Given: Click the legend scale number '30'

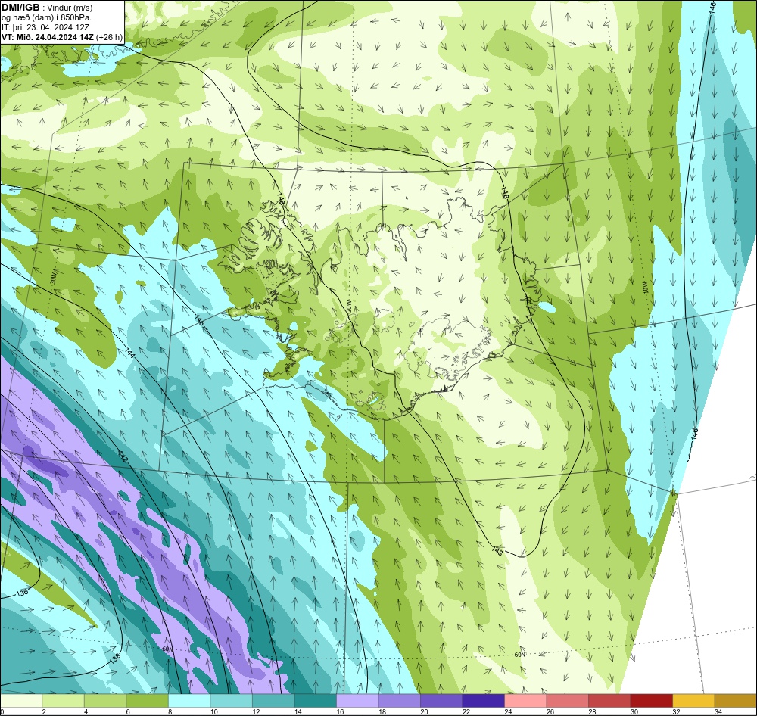Looking at the screenshot, I should point(634,711).
